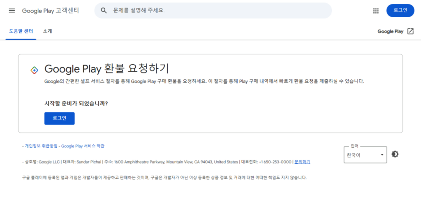Screen dimensions: 421x198
Task: Click the search magnifier icon
Action: [x=104, y=11]
